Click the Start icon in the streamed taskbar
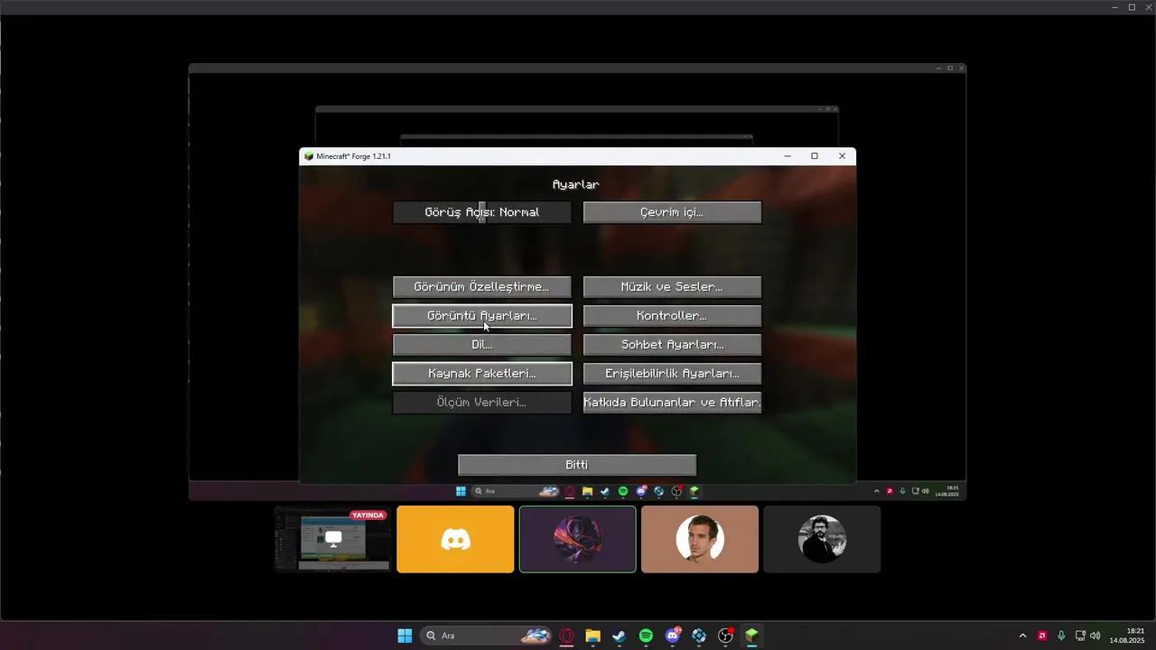 coord(461,491)
